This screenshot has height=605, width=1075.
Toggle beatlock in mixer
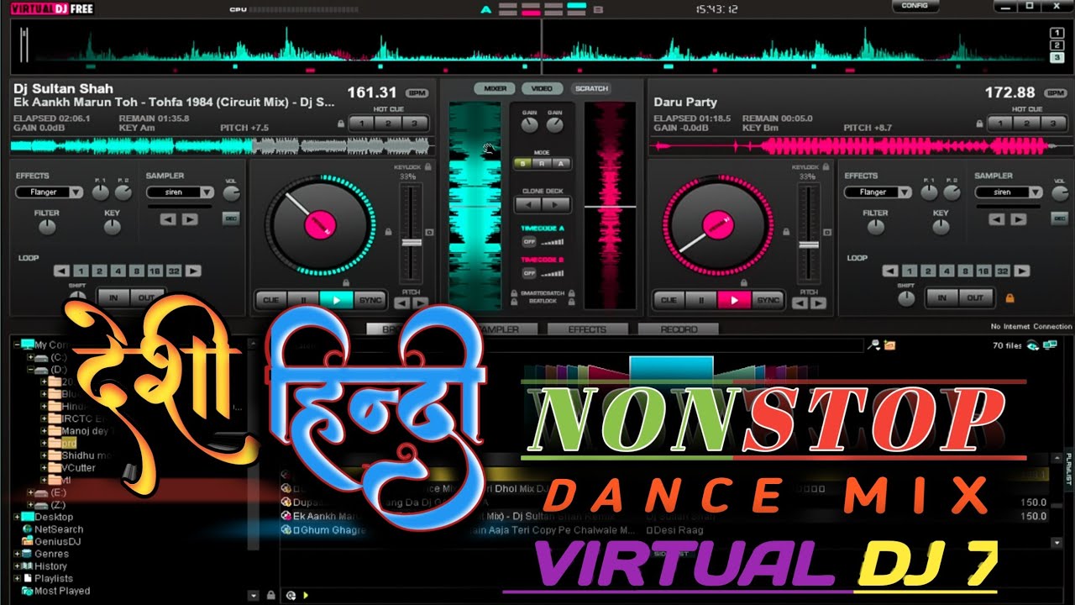(x=512, y=302)
